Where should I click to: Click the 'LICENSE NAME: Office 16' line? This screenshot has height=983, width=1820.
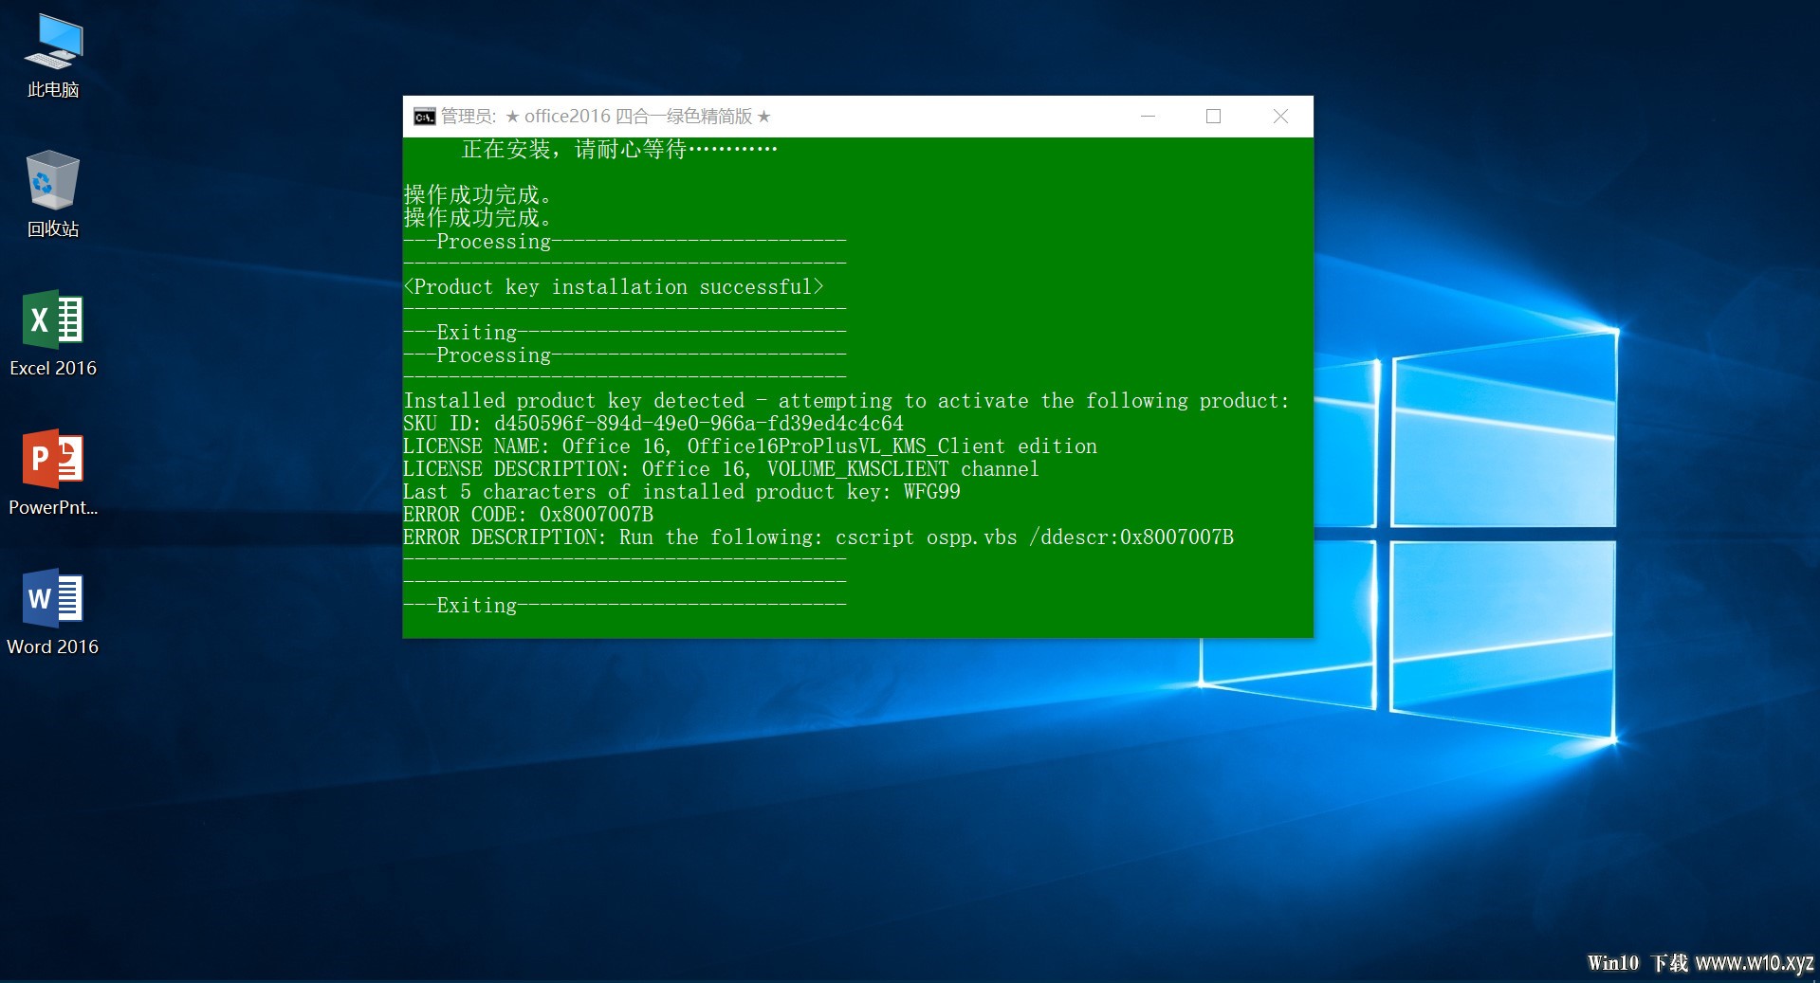tap(750, 446)
